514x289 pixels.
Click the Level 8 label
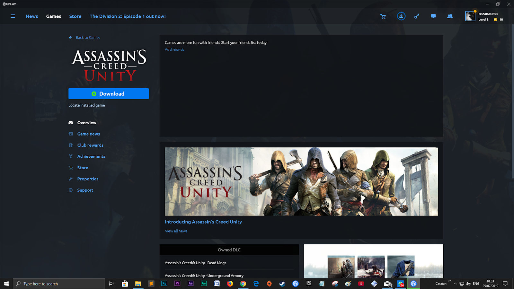pyautogui.click(x=483, y=20)
